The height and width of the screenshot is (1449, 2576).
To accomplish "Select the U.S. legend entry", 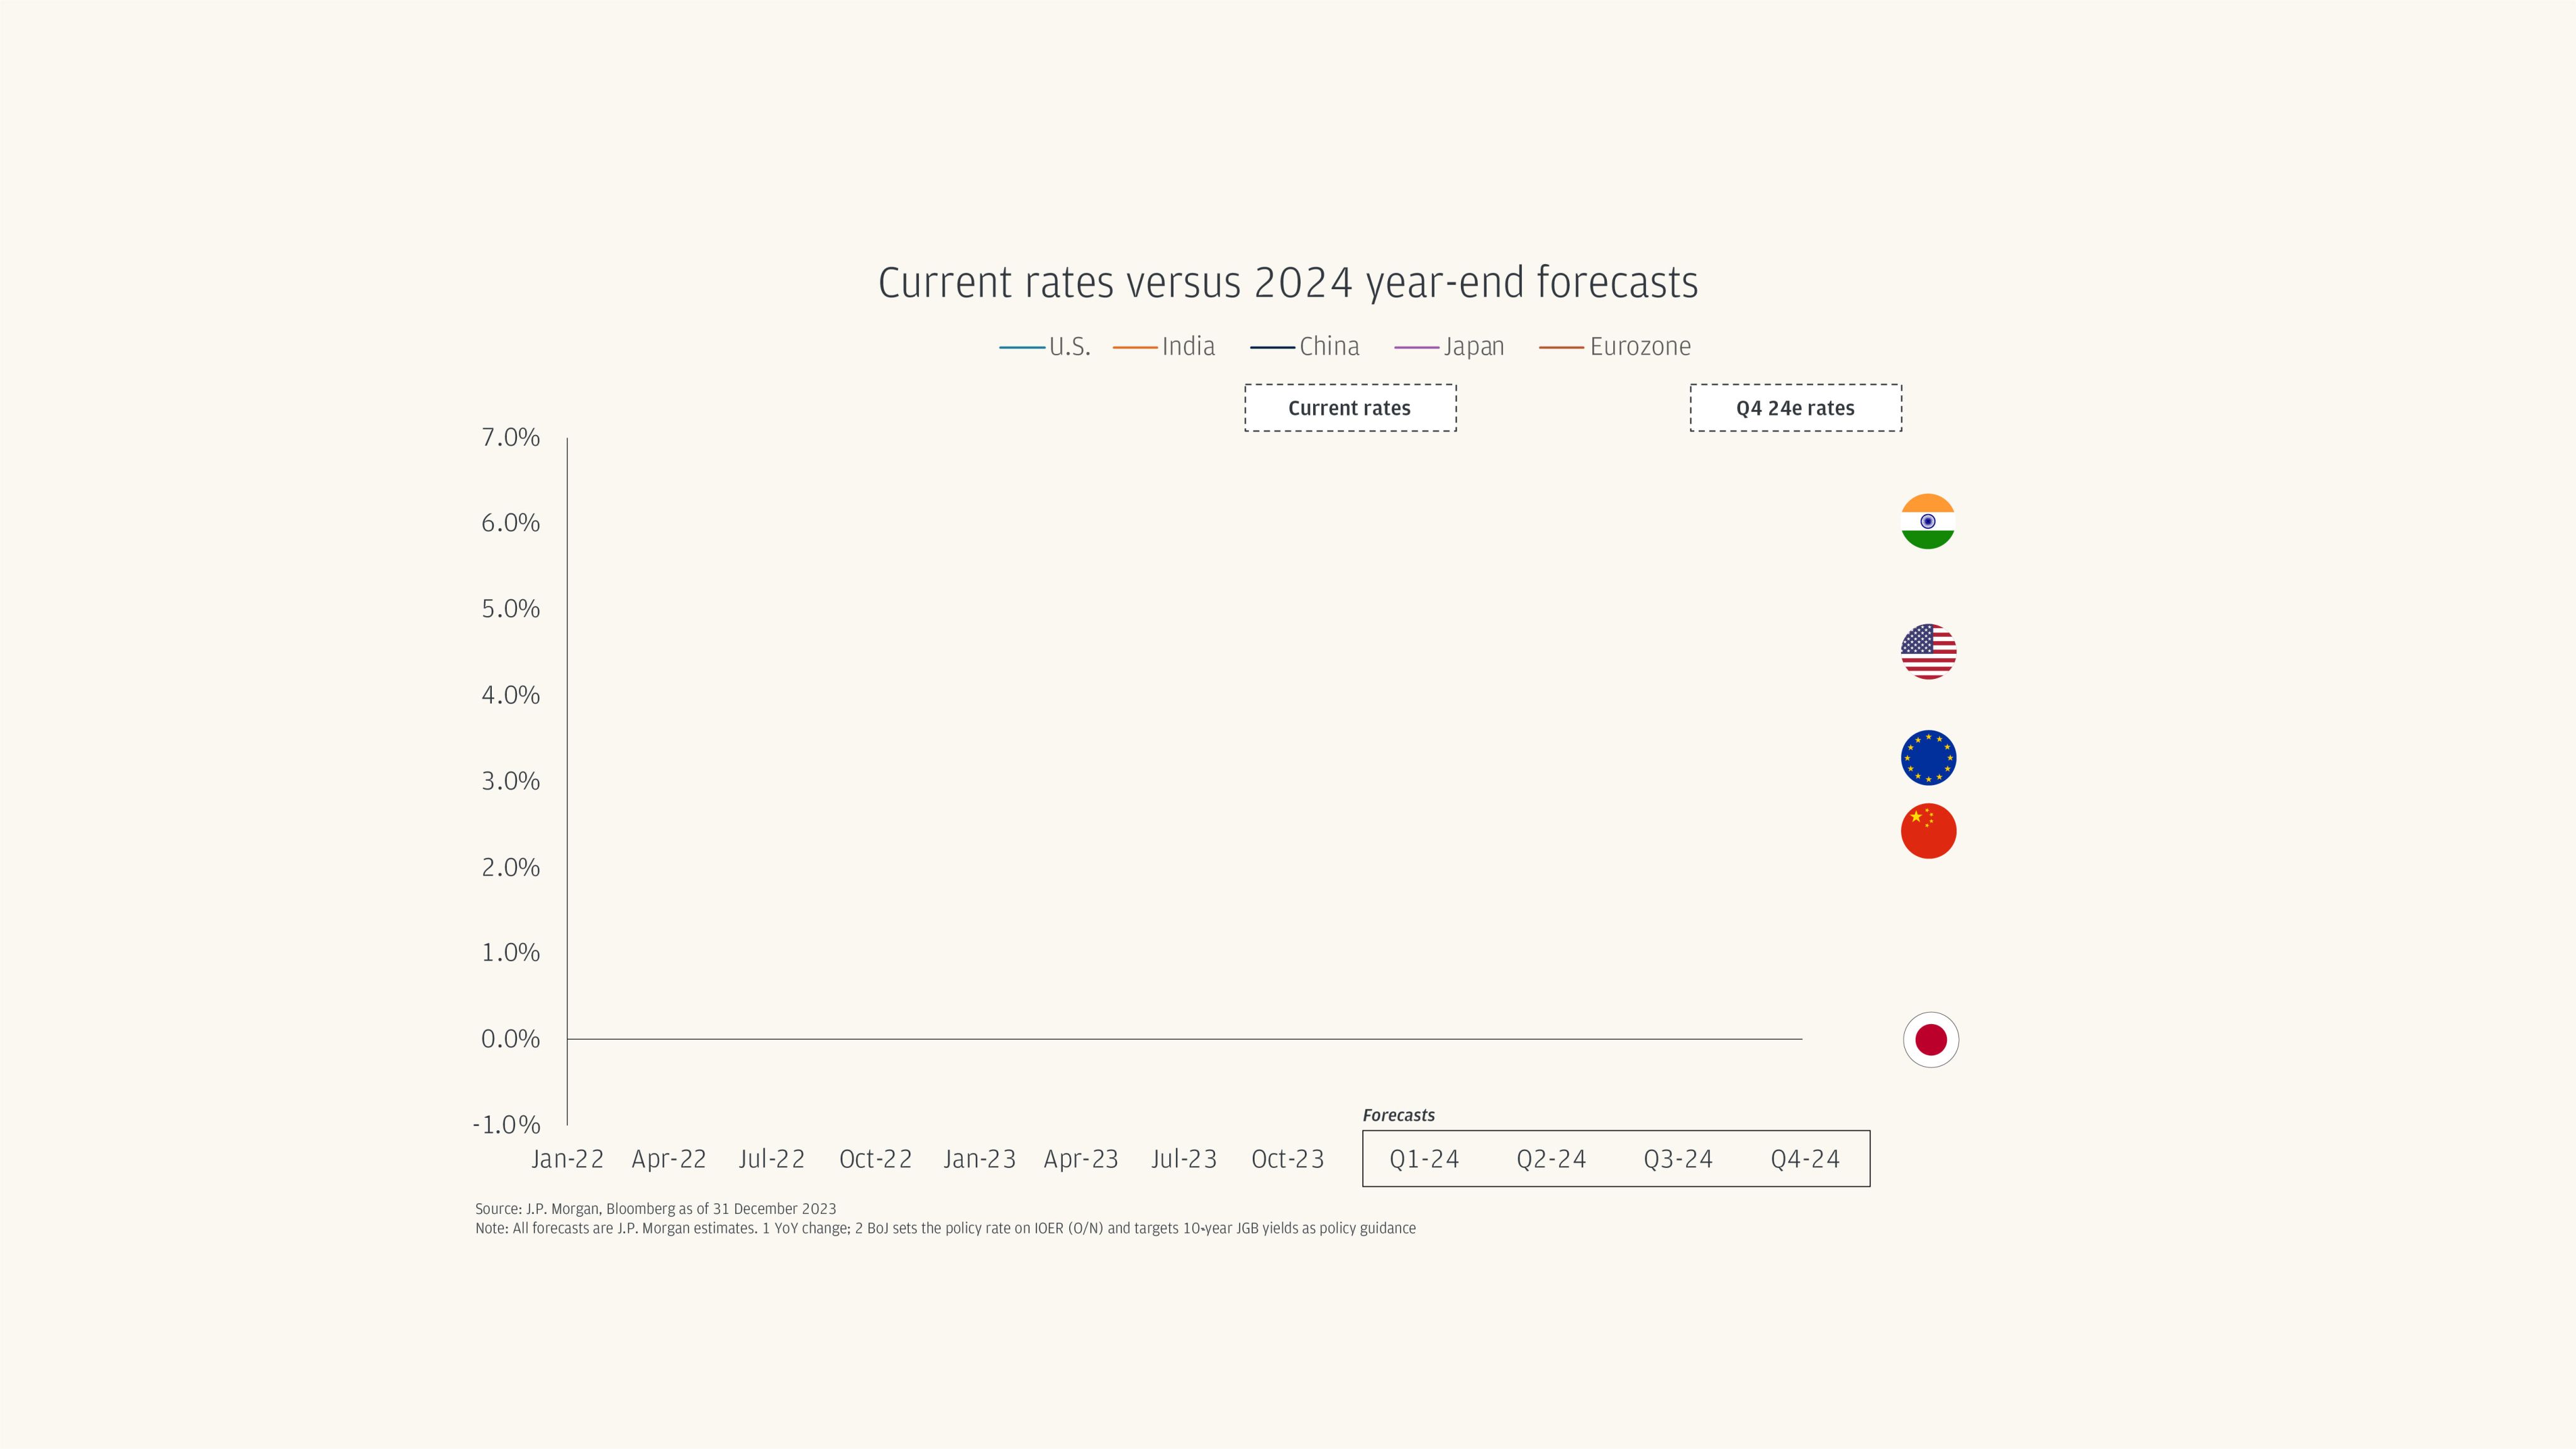I will 1045,347.
